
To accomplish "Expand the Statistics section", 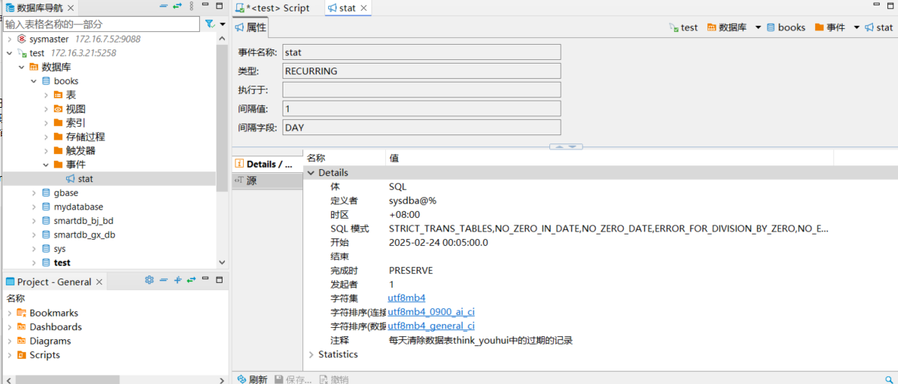I will [311, 354].
